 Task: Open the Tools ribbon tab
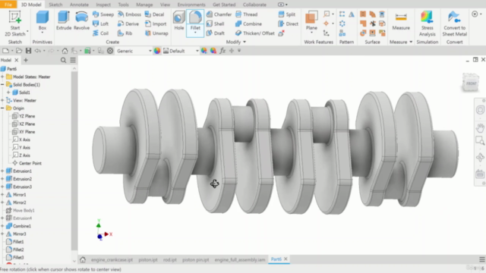[123, 5]
